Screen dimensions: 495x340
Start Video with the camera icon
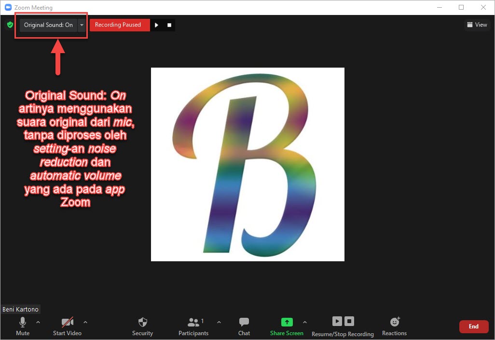point(67,326)
